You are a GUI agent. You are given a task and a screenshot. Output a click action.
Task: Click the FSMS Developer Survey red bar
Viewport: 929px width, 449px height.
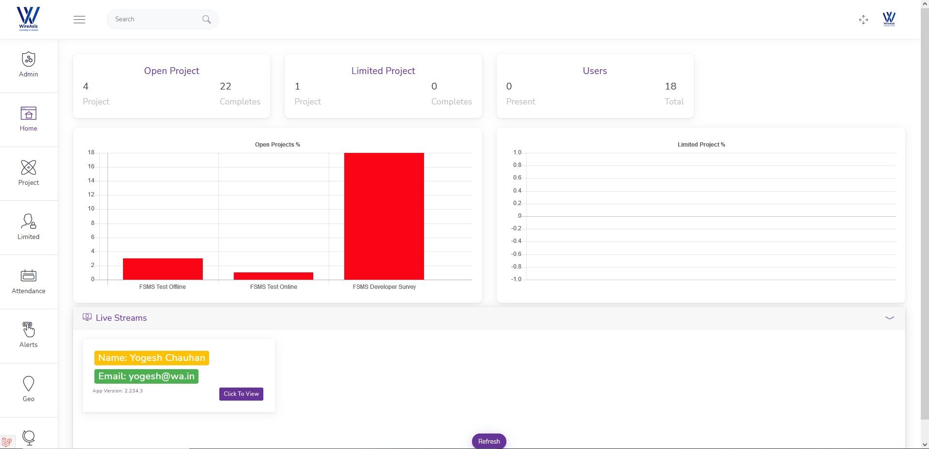coord(384,216)
